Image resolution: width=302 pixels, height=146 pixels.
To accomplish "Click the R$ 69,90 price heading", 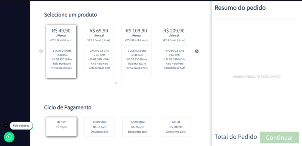I will coord(99,31).
